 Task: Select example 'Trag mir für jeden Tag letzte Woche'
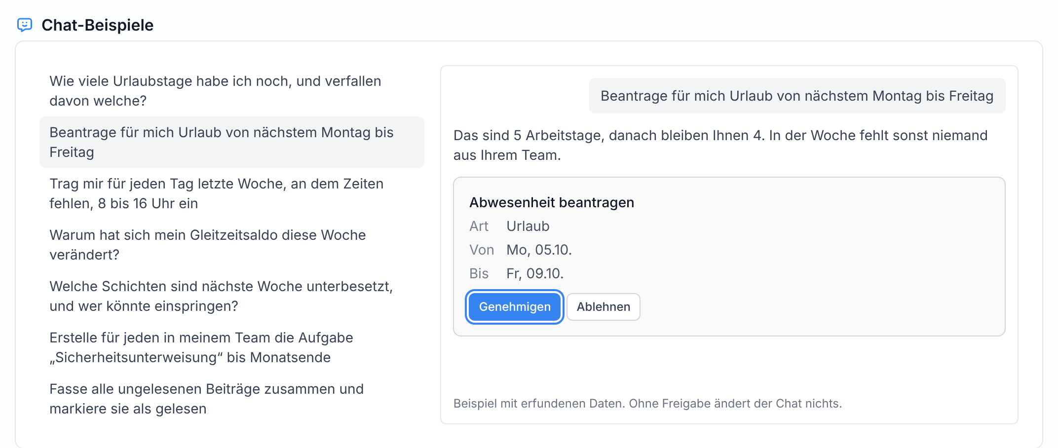tap(232, 193)
